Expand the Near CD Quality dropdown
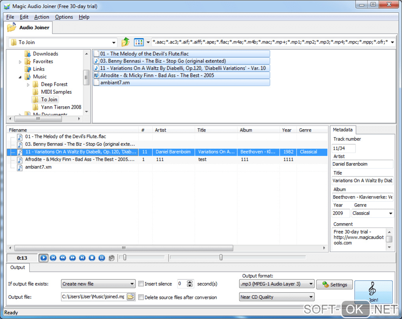Viewport: 402px width, 319px height. tap(276, 297)
